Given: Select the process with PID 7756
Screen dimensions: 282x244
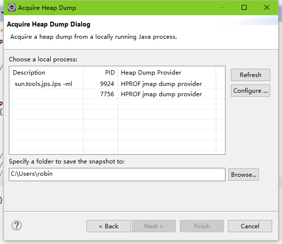Looking at the screenshot, I should tap(117, 94).
